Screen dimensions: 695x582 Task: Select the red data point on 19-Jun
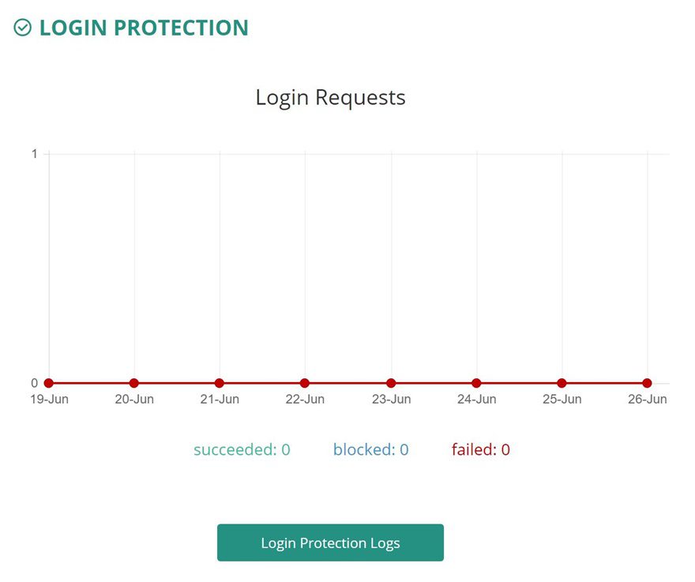click(x=49, y=382)
